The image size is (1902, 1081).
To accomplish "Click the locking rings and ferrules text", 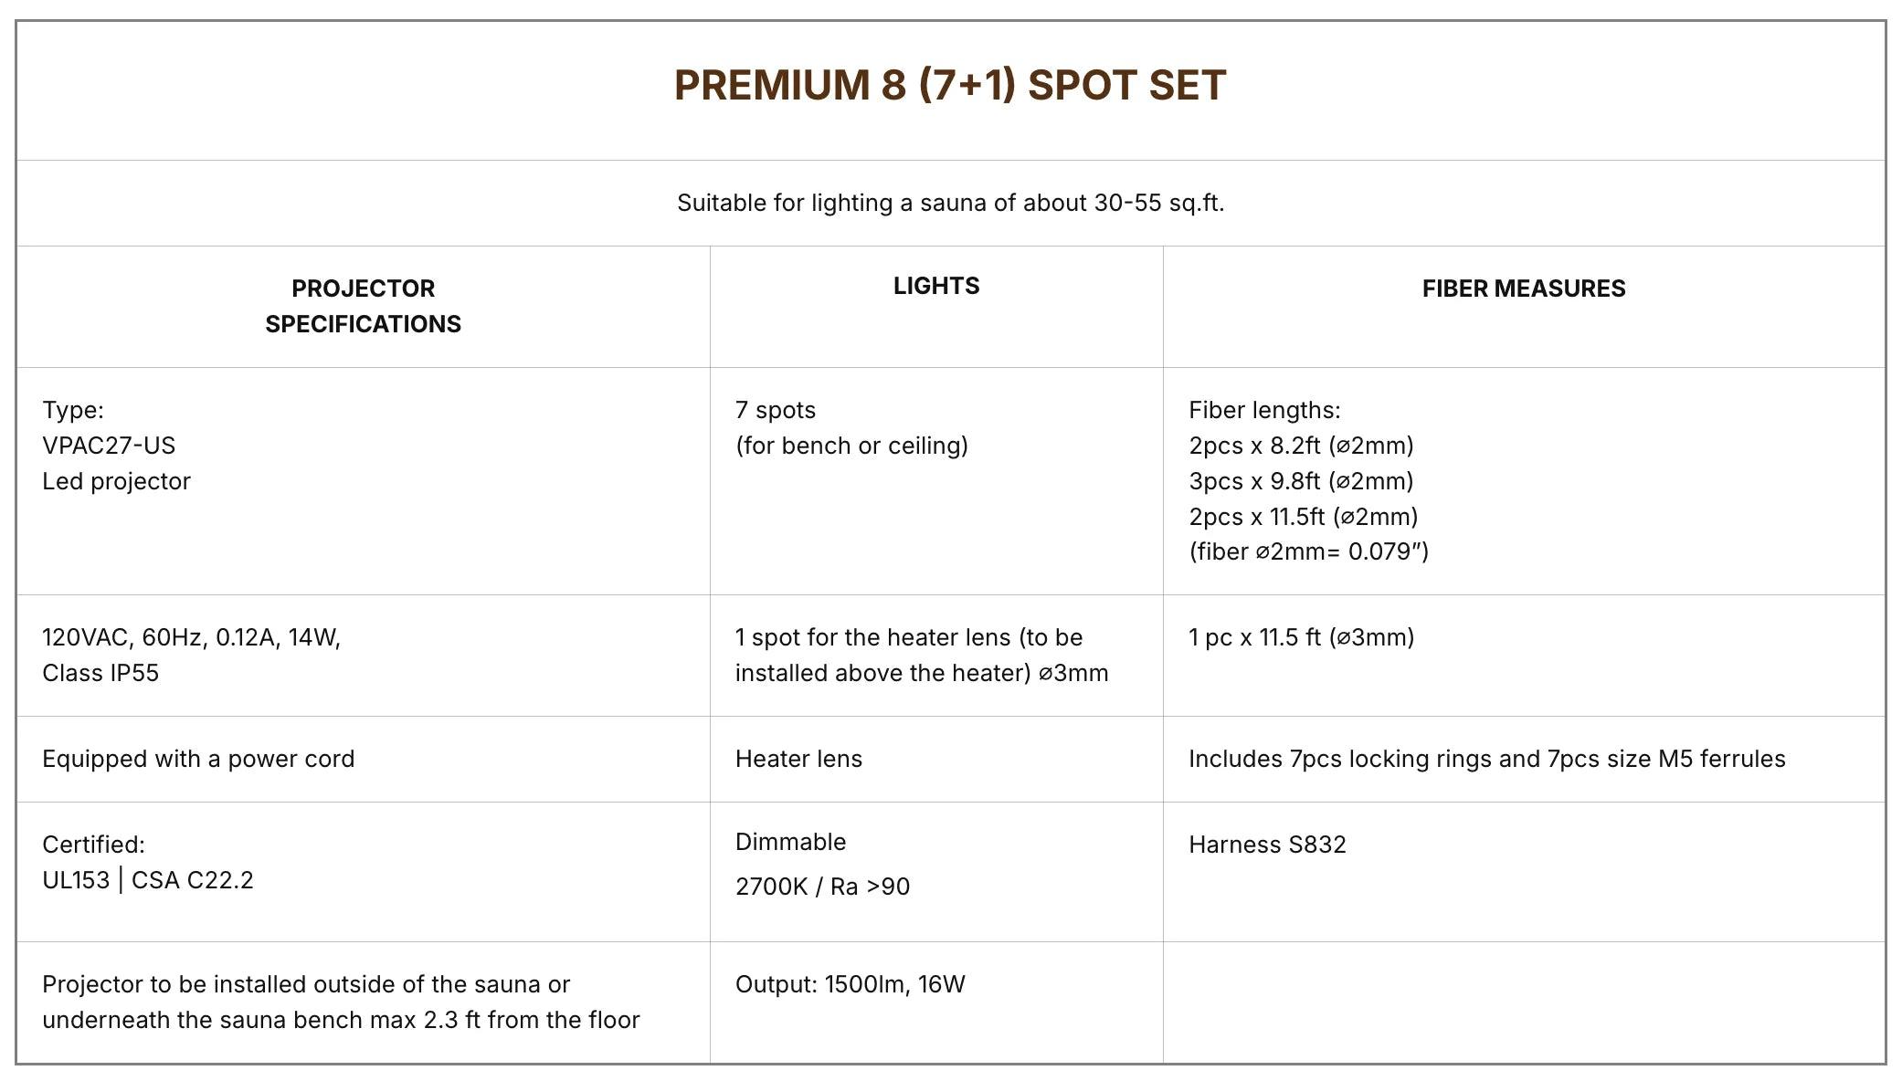I will click(x=1486, y=759).
